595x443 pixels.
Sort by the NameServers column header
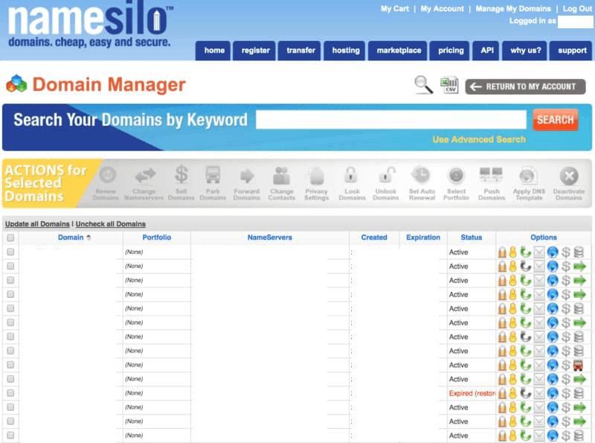click(x=270, y=238)
